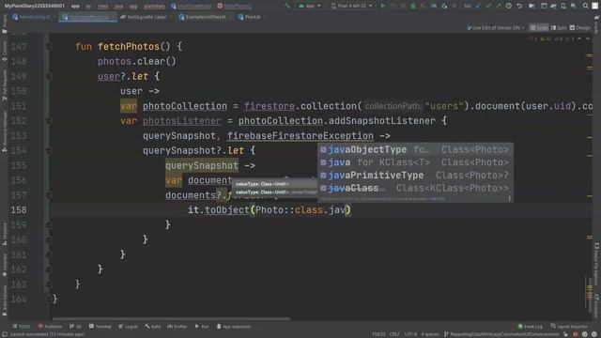This screenshot has height=338, width=601.
Task: Open TODO tool window
Action: click(21, 327)
